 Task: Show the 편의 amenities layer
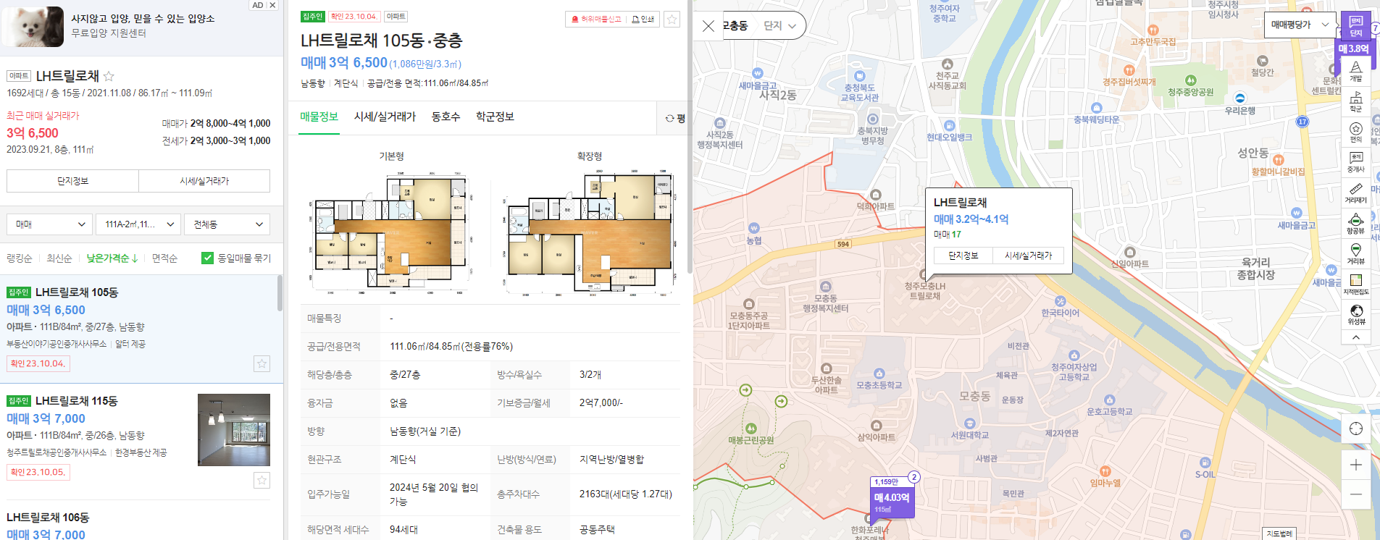[x=1355, y=132]
